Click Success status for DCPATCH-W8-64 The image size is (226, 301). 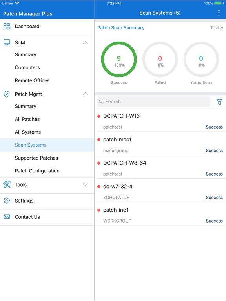click(214, 174)
